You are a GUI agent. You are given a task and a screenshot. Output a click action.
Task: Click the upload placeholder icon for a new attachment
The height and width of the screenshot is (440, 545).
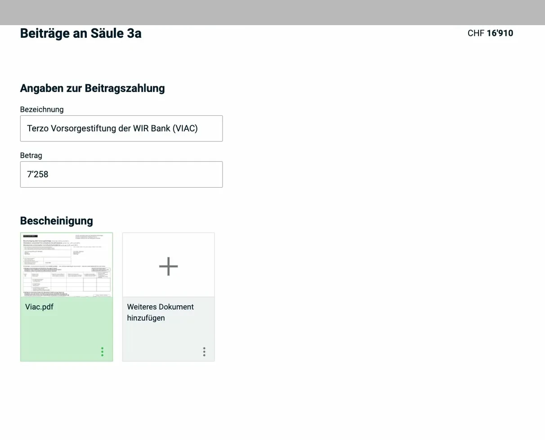168,266
